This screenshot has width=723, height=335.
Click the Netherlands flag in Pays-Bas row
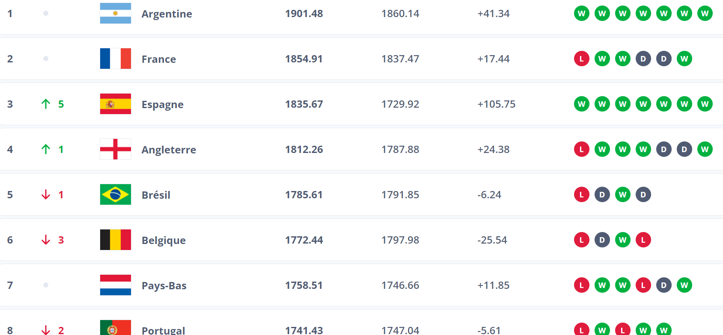pos(115,285)
